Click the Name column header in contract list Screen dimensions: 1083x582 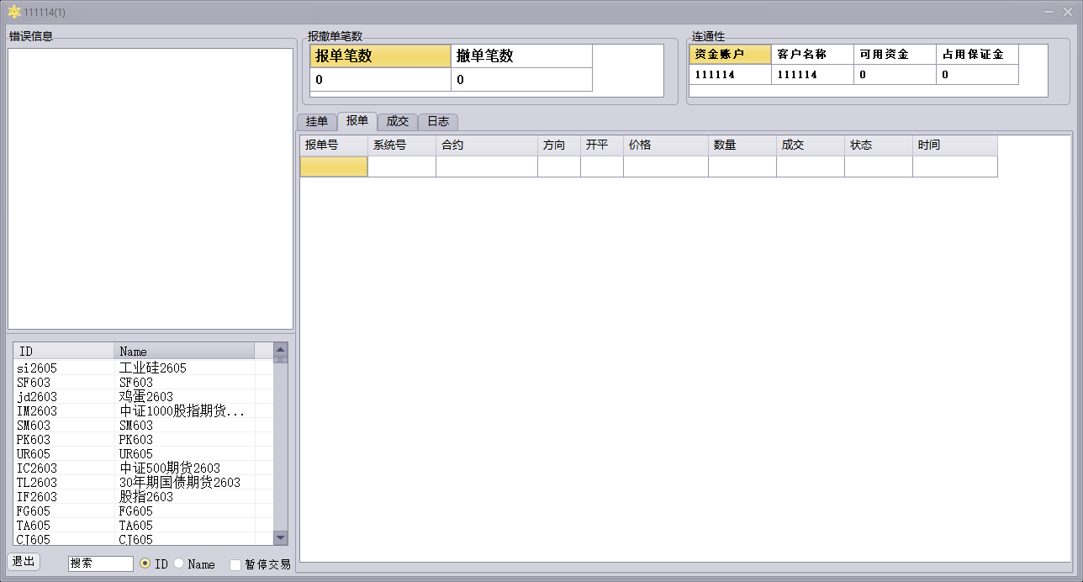coord(193,351)
